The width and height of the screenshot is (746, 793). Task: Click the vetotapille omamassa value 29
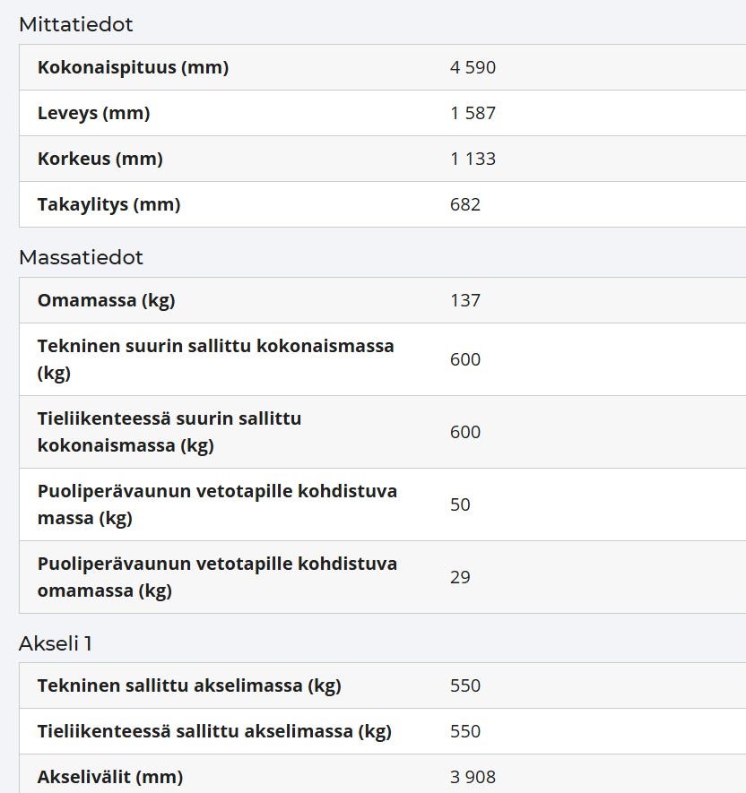pos(460,577)
